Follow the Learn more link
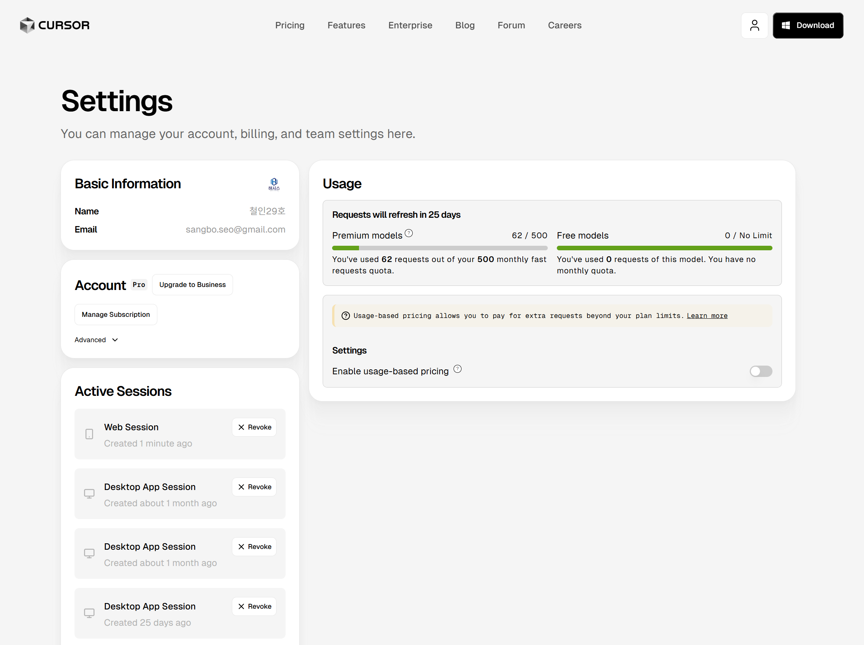Viewport: 864px width, 645px height. pyautogui.click(x=707, y=316)
